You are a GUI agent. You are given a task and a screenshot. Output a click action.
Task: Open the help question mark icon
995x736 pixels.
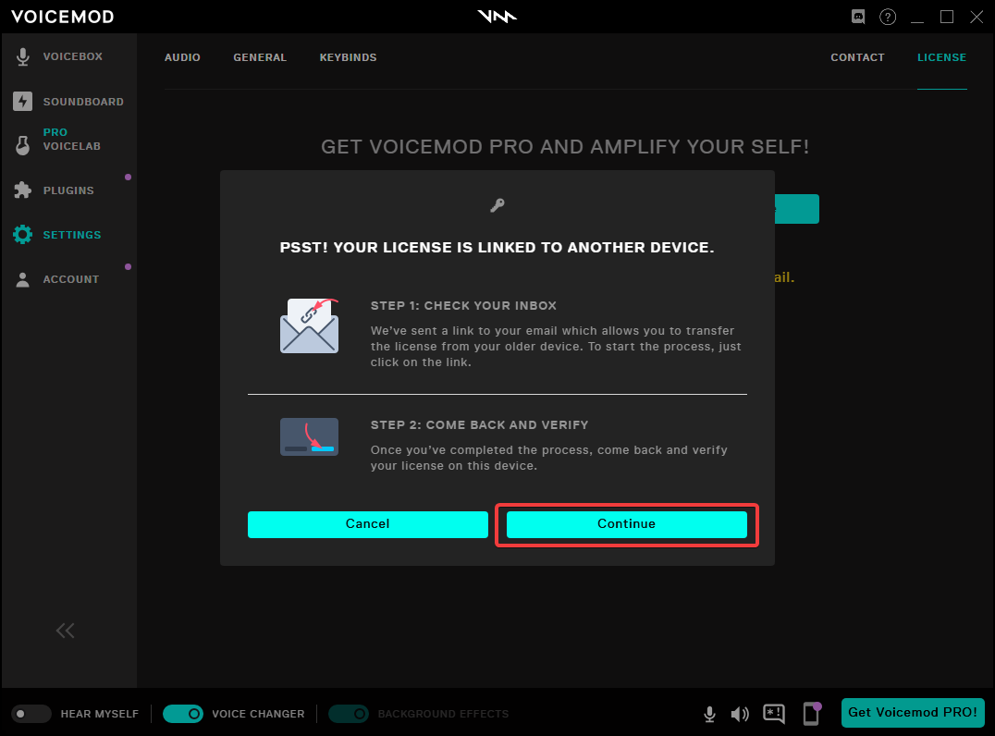click(888, 18)
